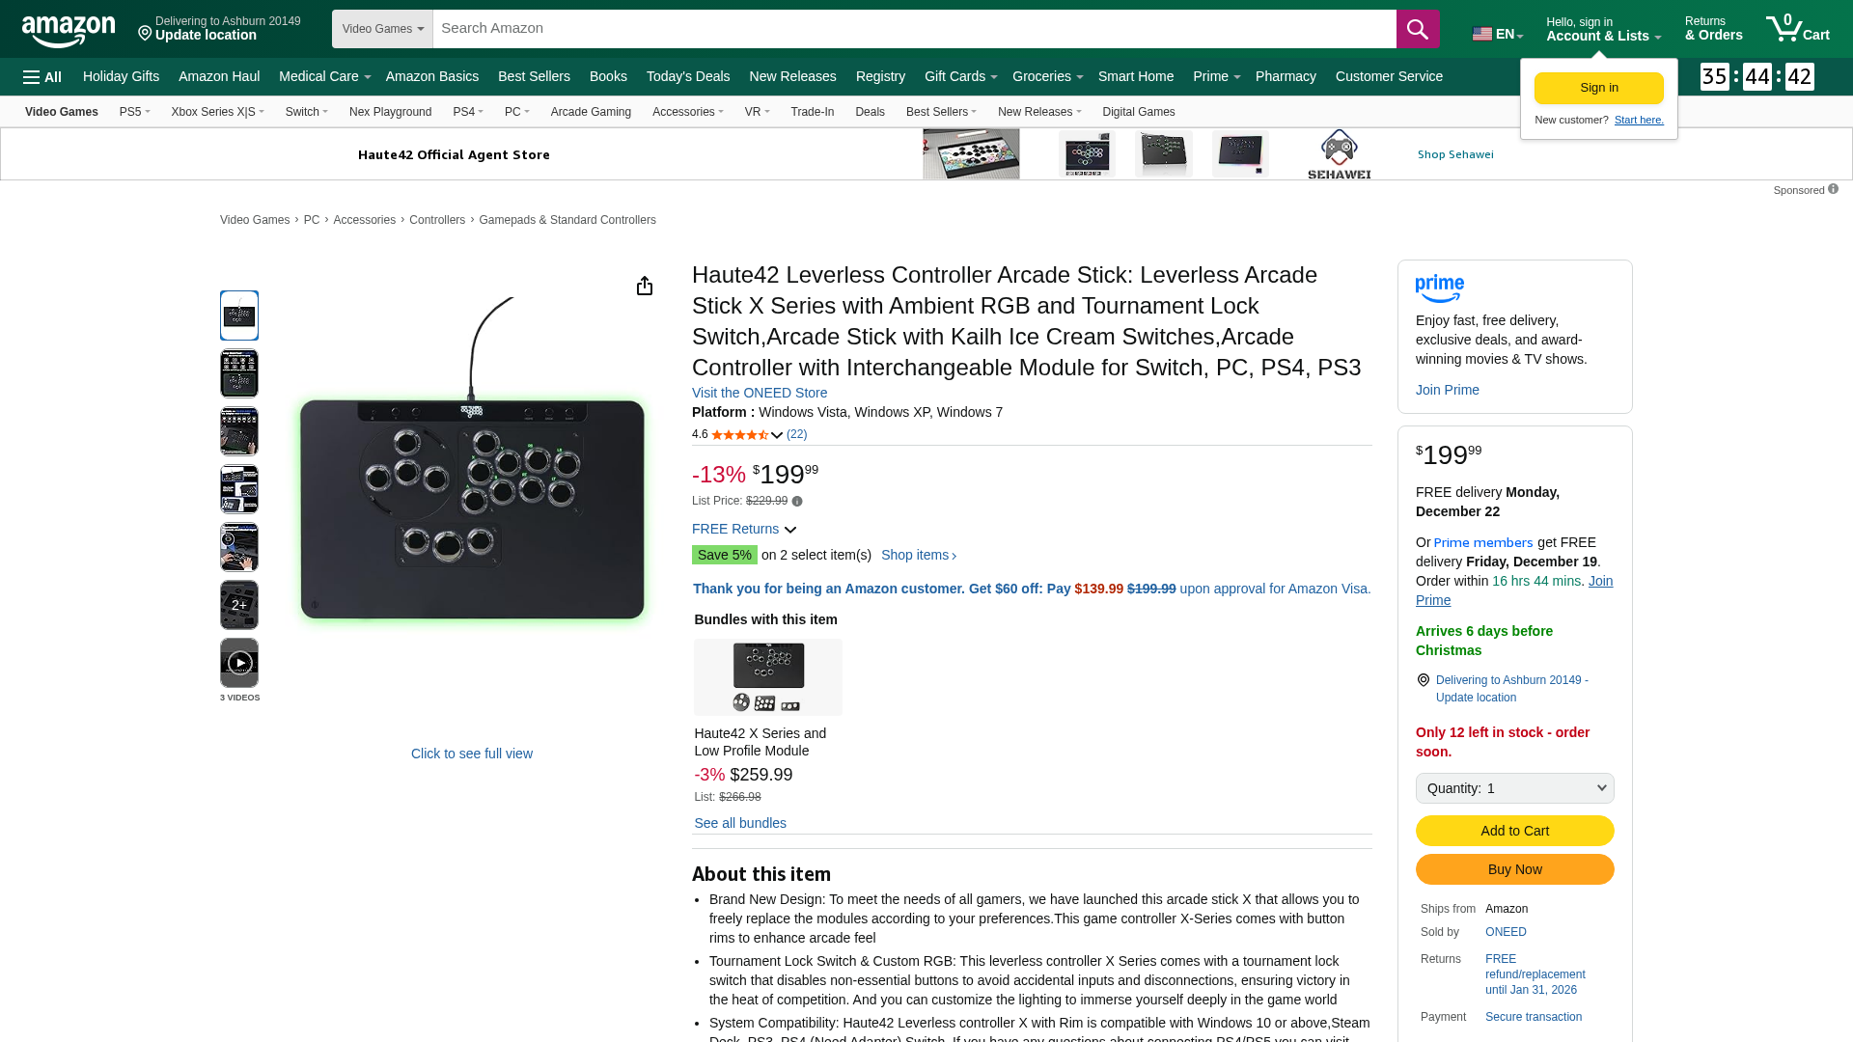Open the Video Games search category dropdown

(x=382, y=29)
